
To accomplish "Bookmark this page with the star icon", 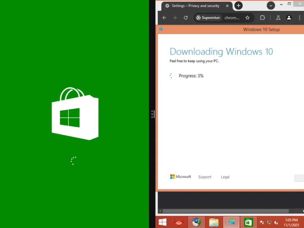I will pos(247,18).
